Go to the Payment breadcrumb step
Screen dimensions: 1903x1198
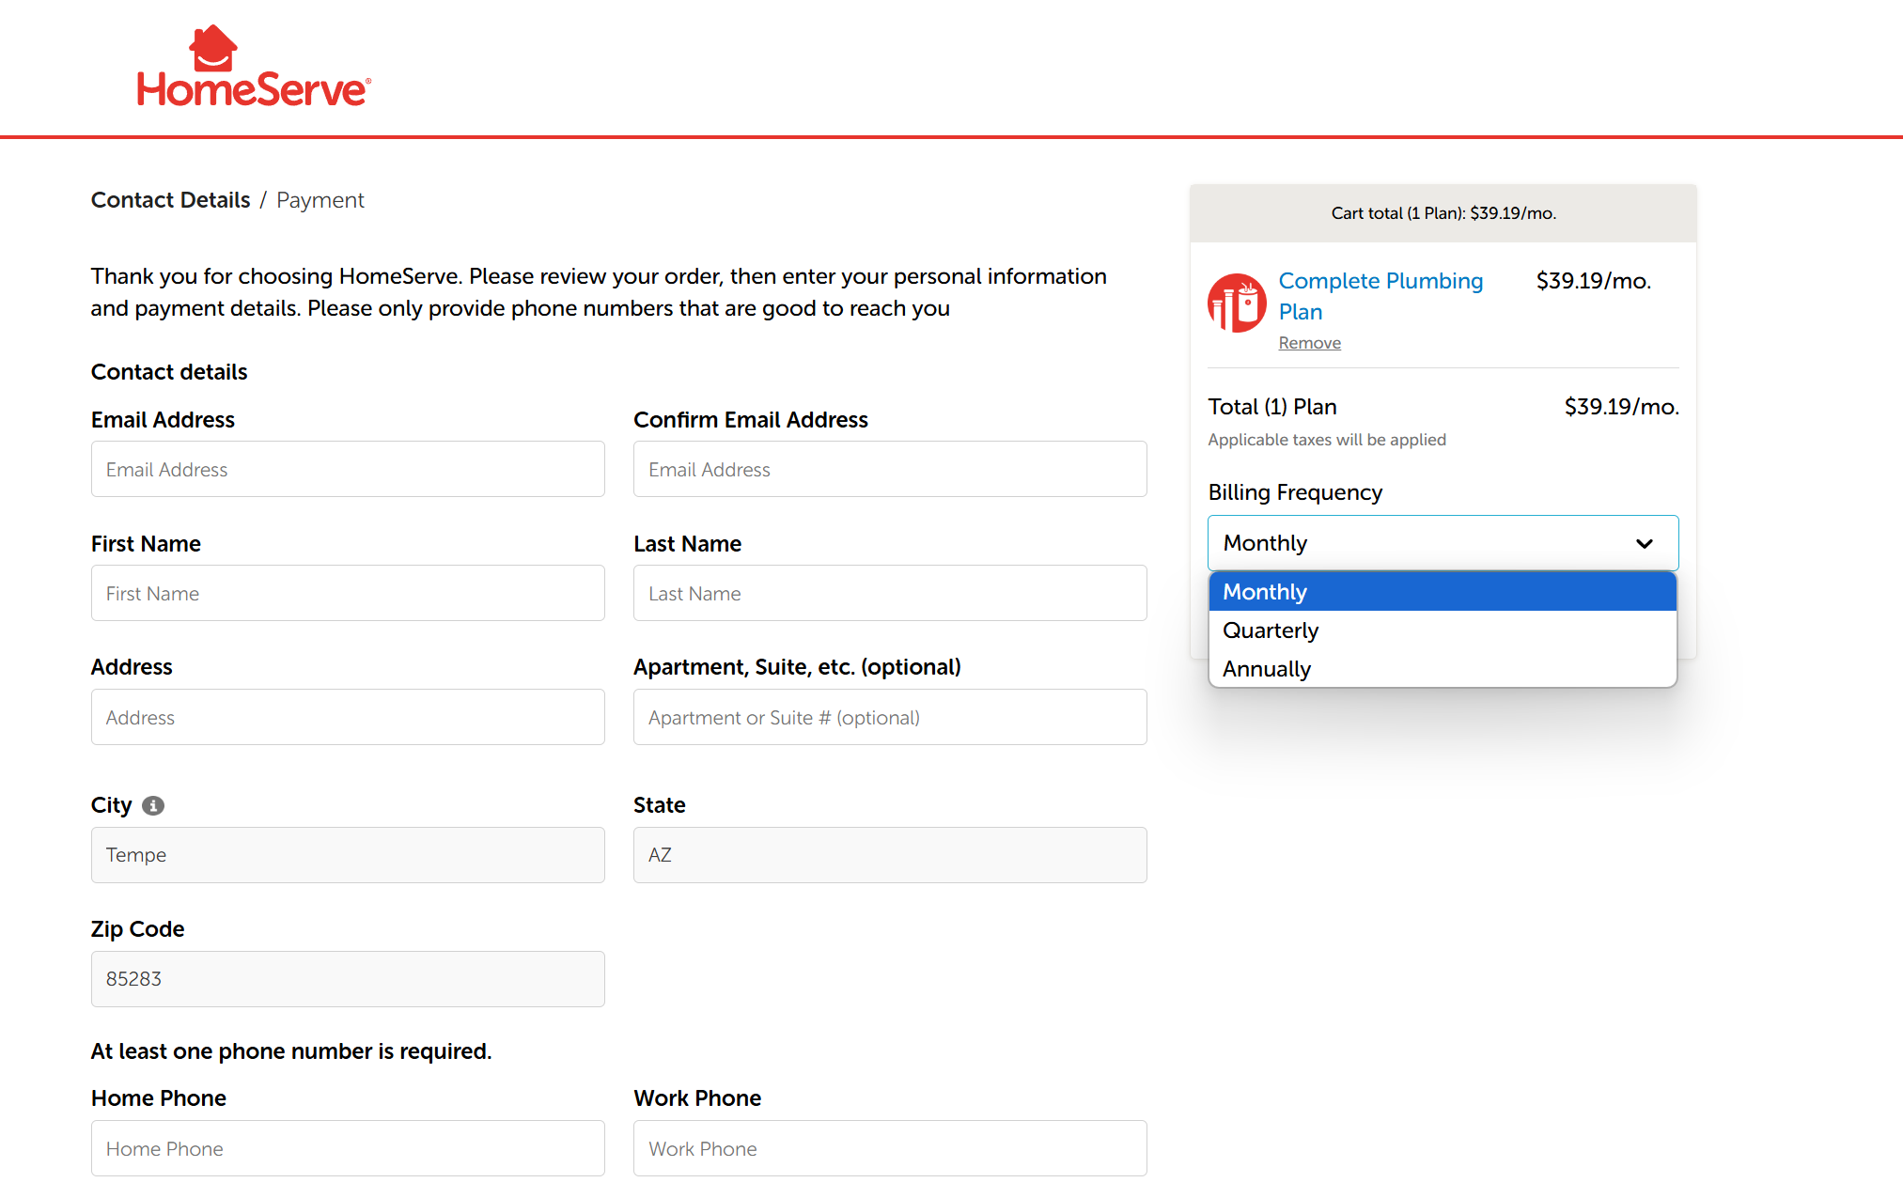[320, 200]
